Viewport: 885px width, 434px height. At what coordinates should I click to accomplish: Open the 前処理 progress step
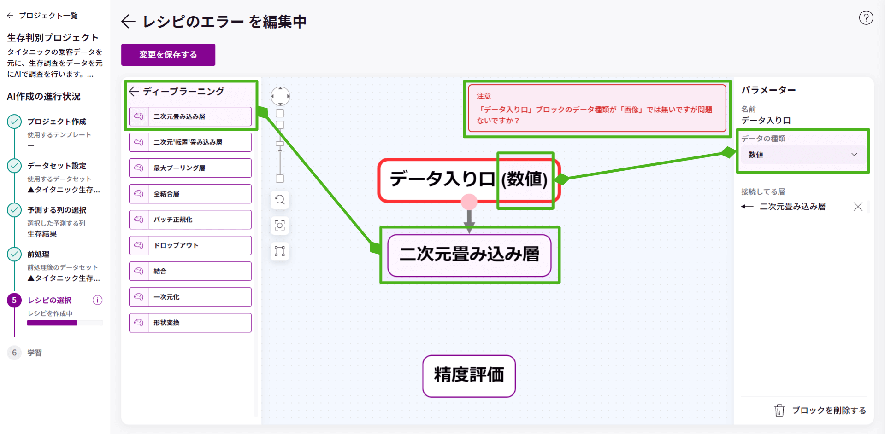click(38, 254)
